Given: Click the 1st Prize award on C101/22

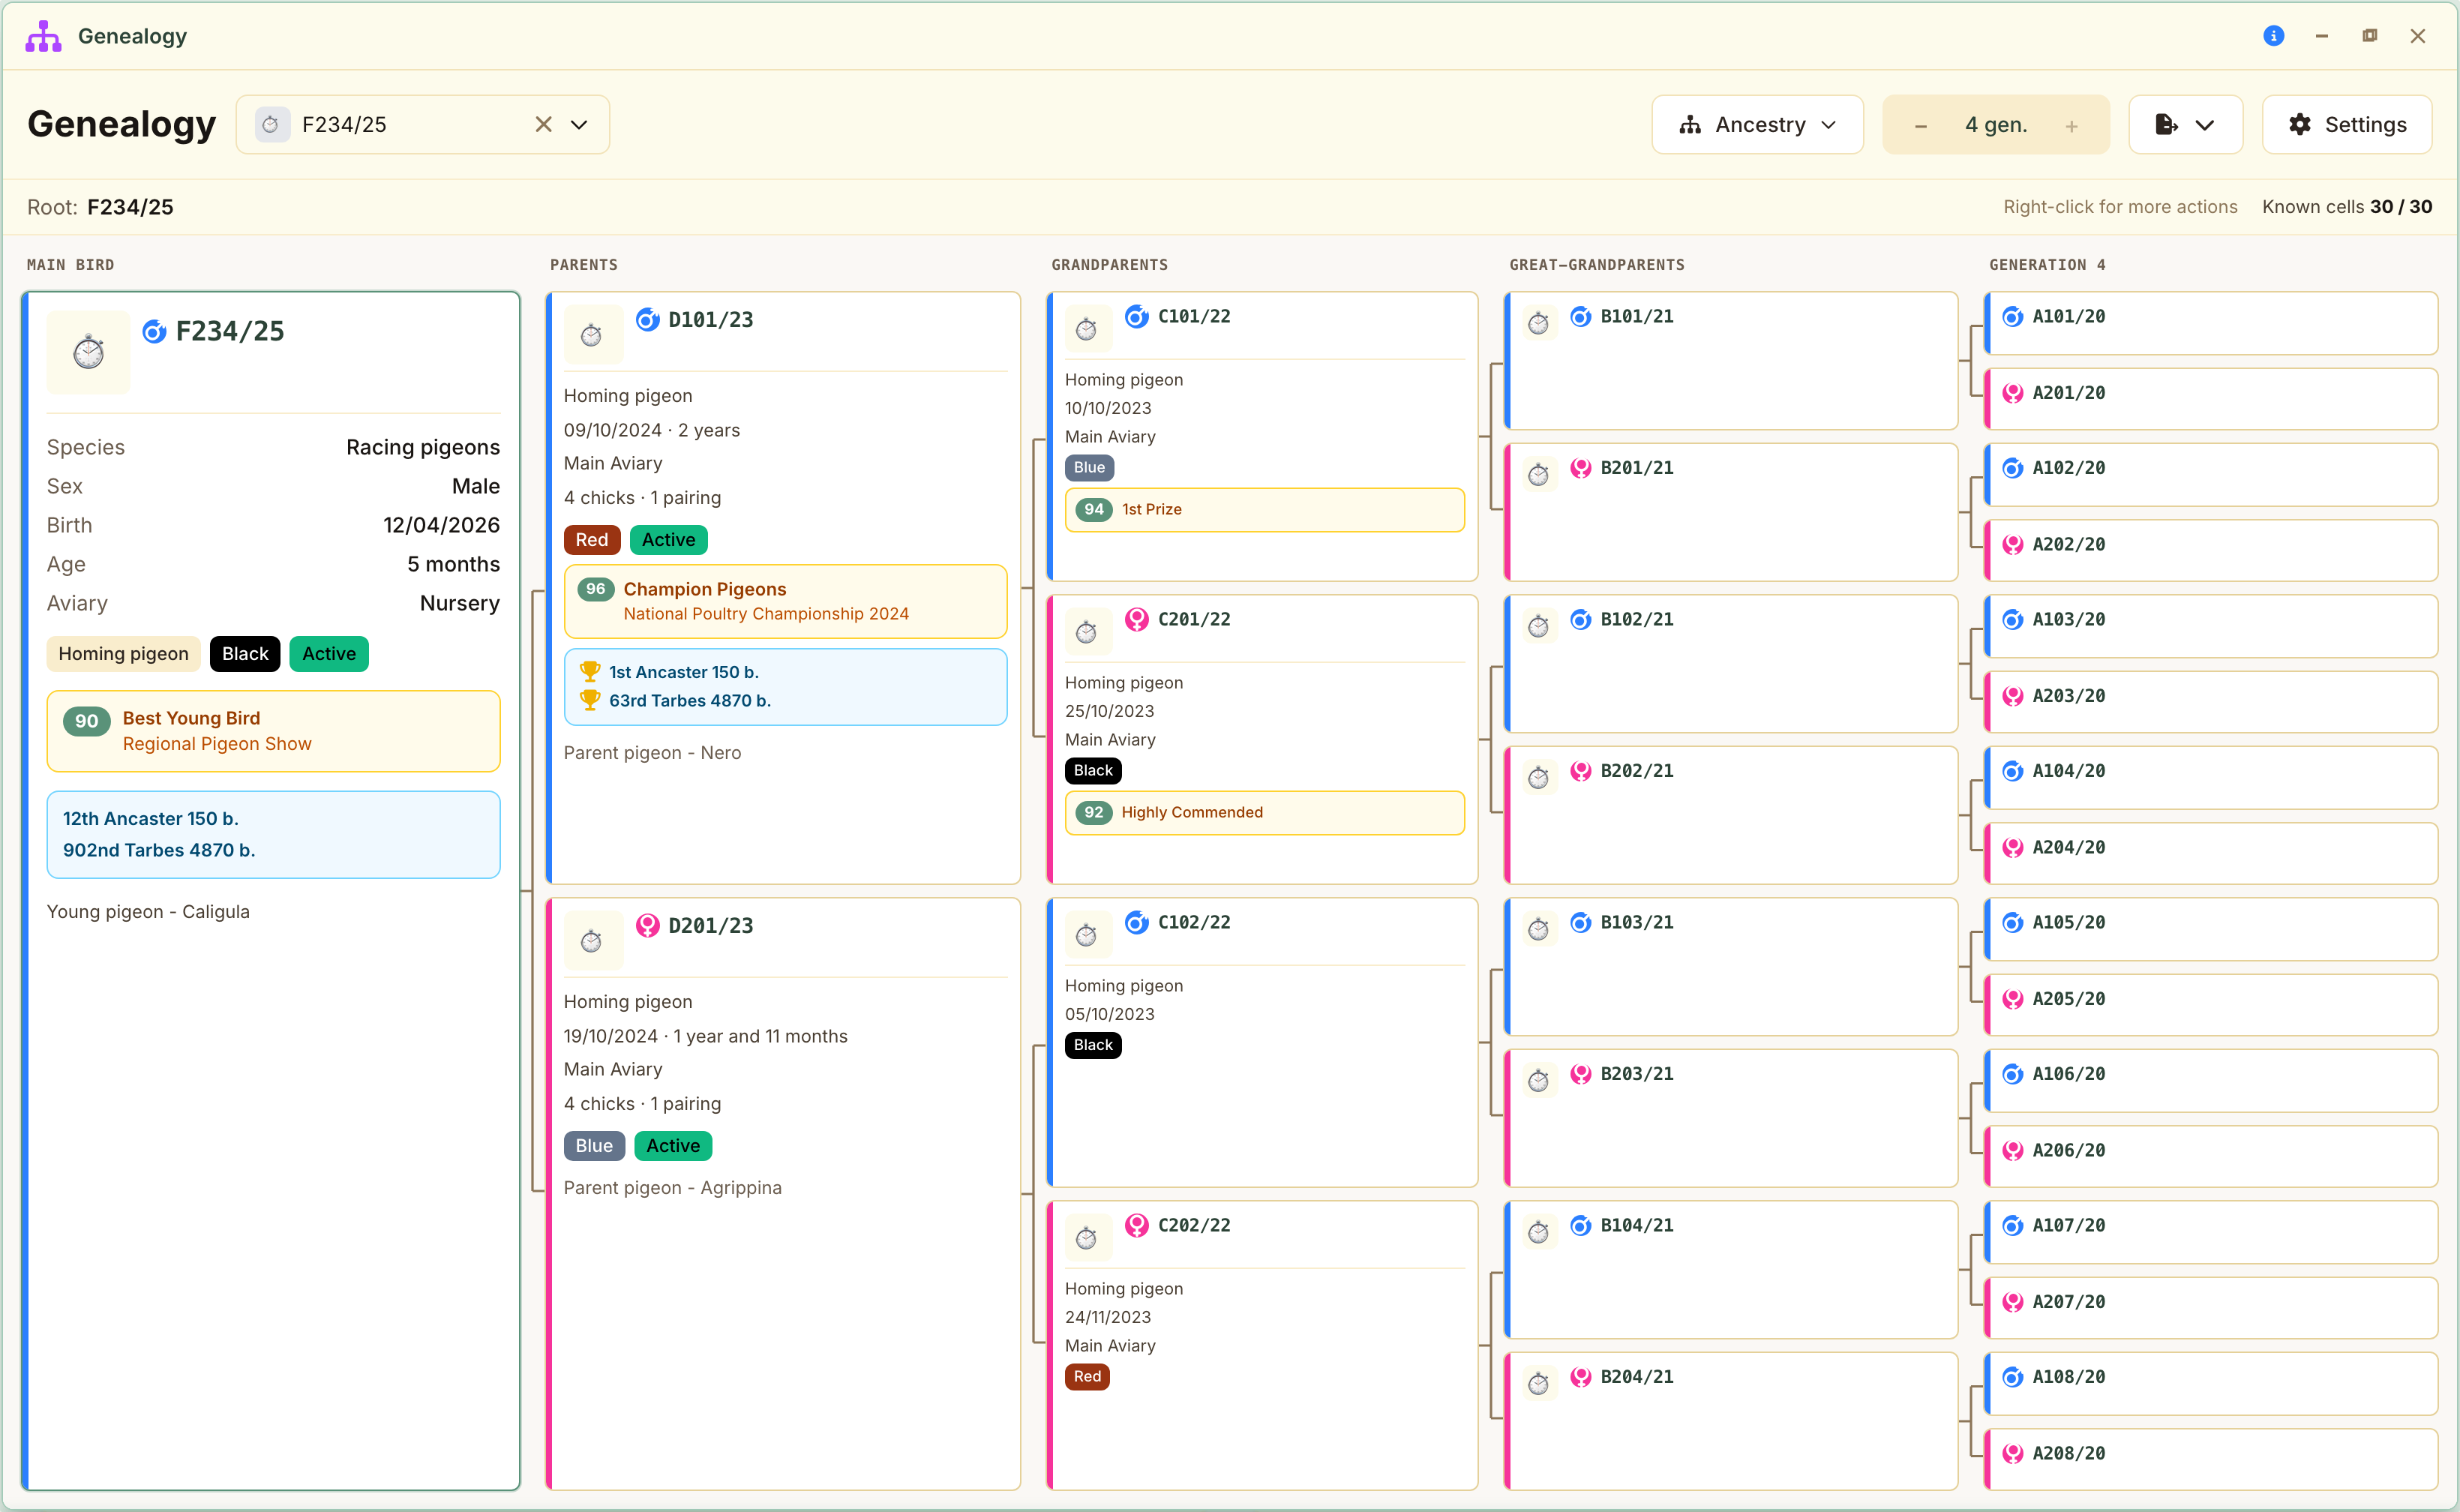Looking at the screenshot, I should click(x=1265, y=509).
